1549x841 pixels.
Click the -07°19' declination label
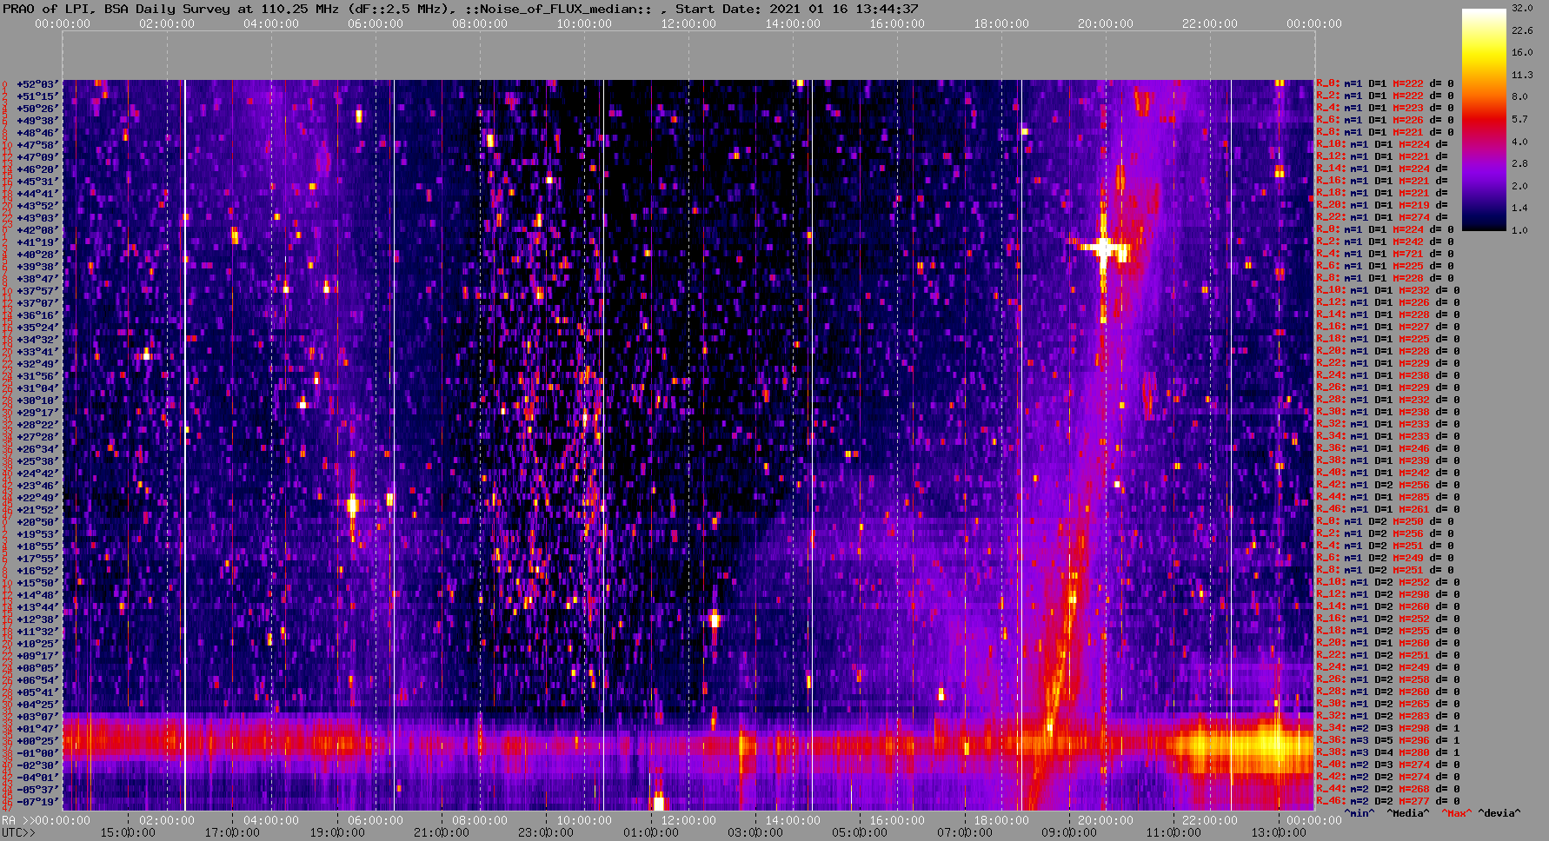[x=37, y=802]
